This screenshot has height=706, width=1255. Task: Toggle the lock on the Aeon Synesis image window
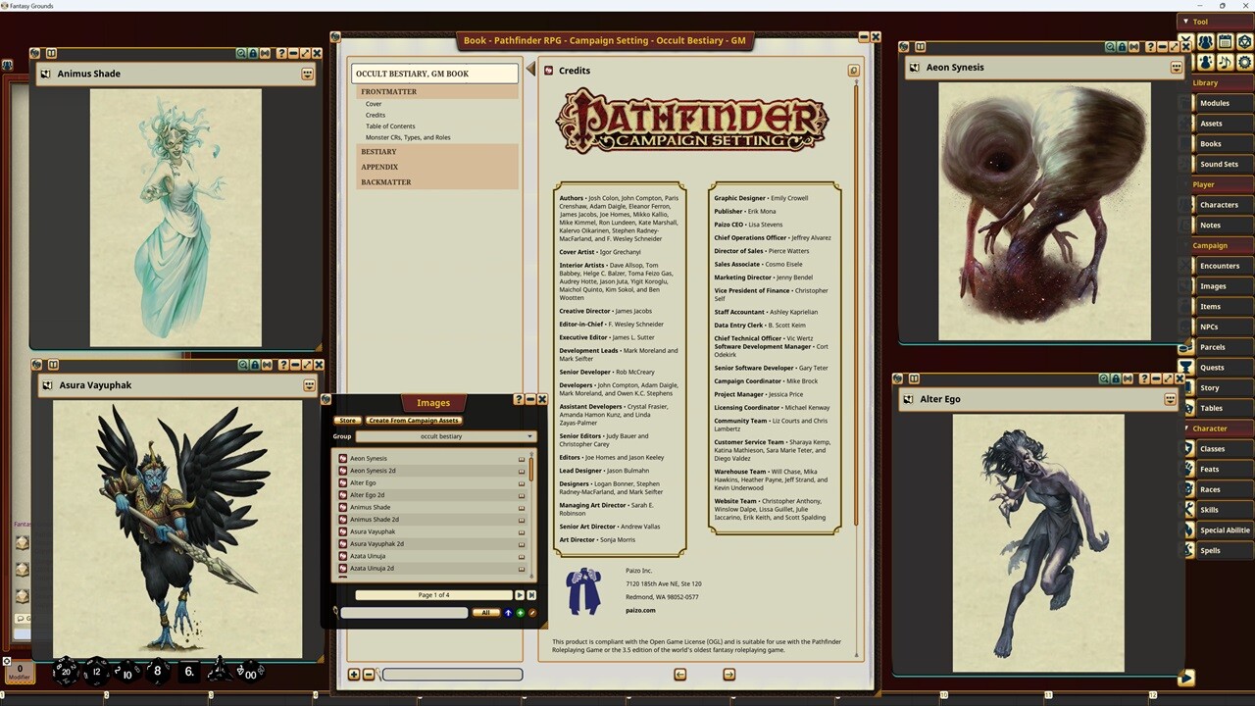pos(1122,47)
